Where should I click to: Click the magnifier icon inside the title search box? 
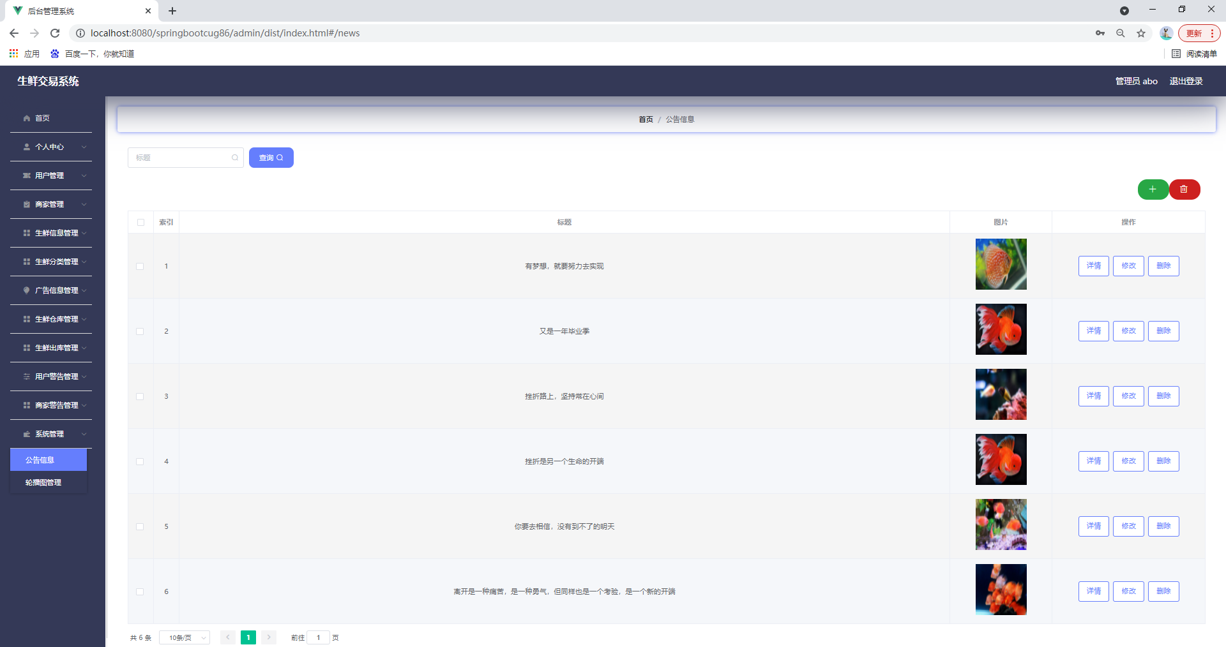[234, 158]
